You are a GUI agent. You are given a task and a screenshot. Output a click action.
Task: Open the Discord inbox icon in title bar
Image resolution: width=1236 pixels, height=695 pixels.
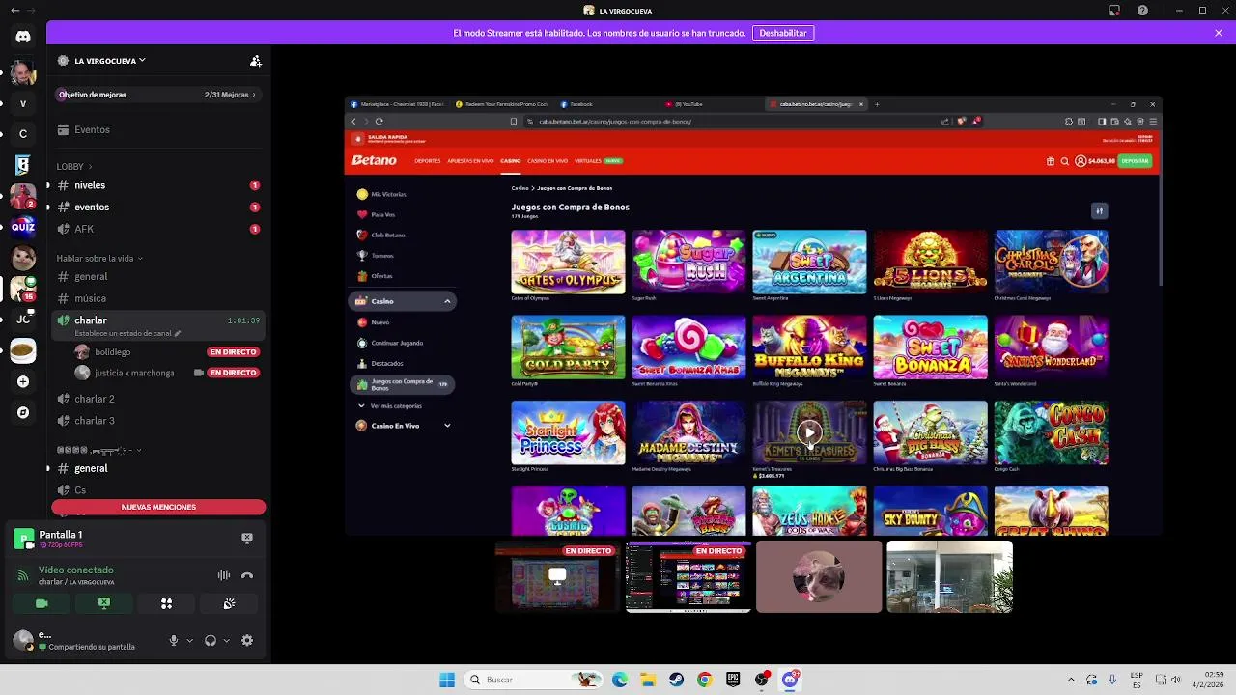point(1114,11)
